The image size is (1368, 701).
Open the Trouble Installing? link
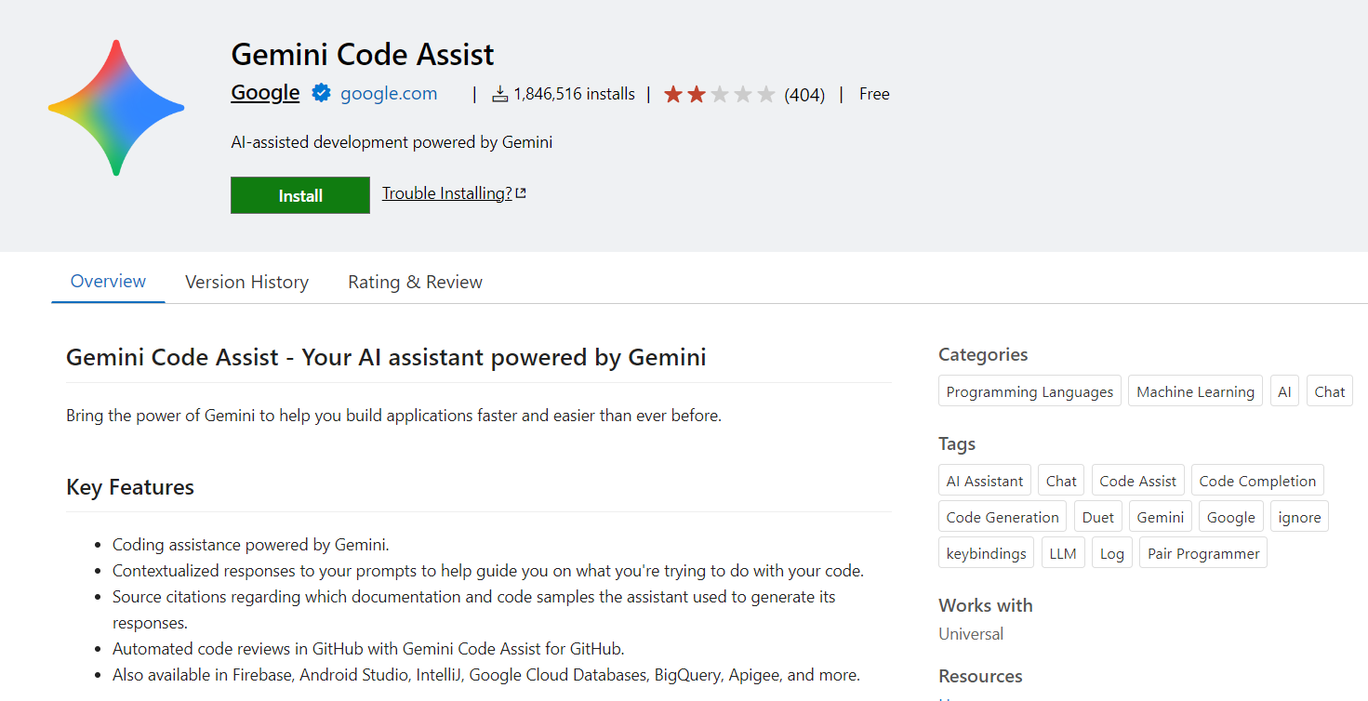[x=447, y=193]
